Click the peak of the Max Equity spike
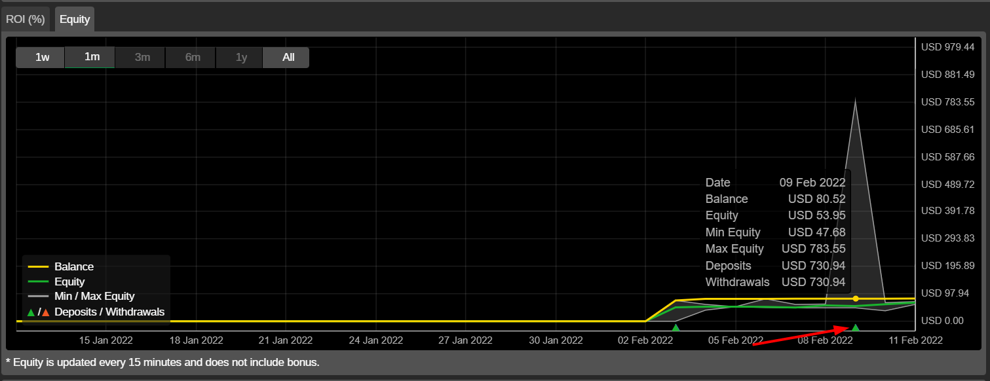 click(x=855, y=101)
